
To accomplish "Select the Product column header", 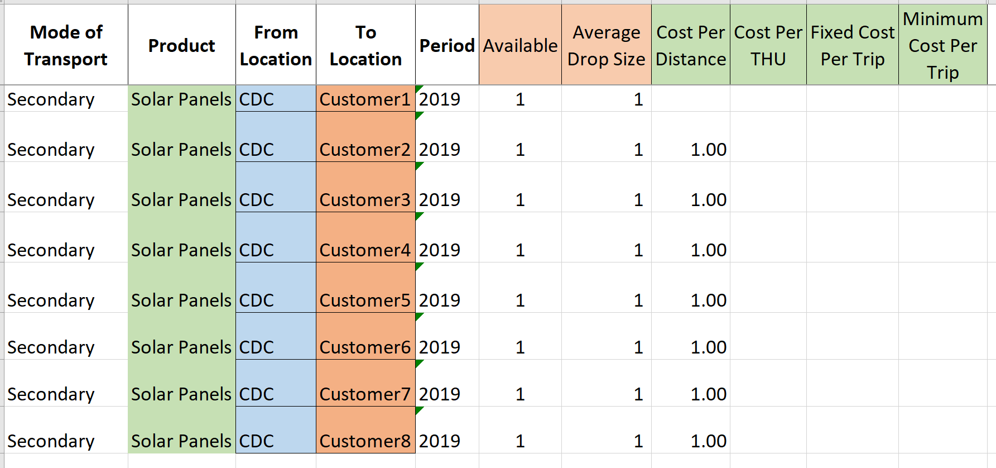I will point(182,45).
